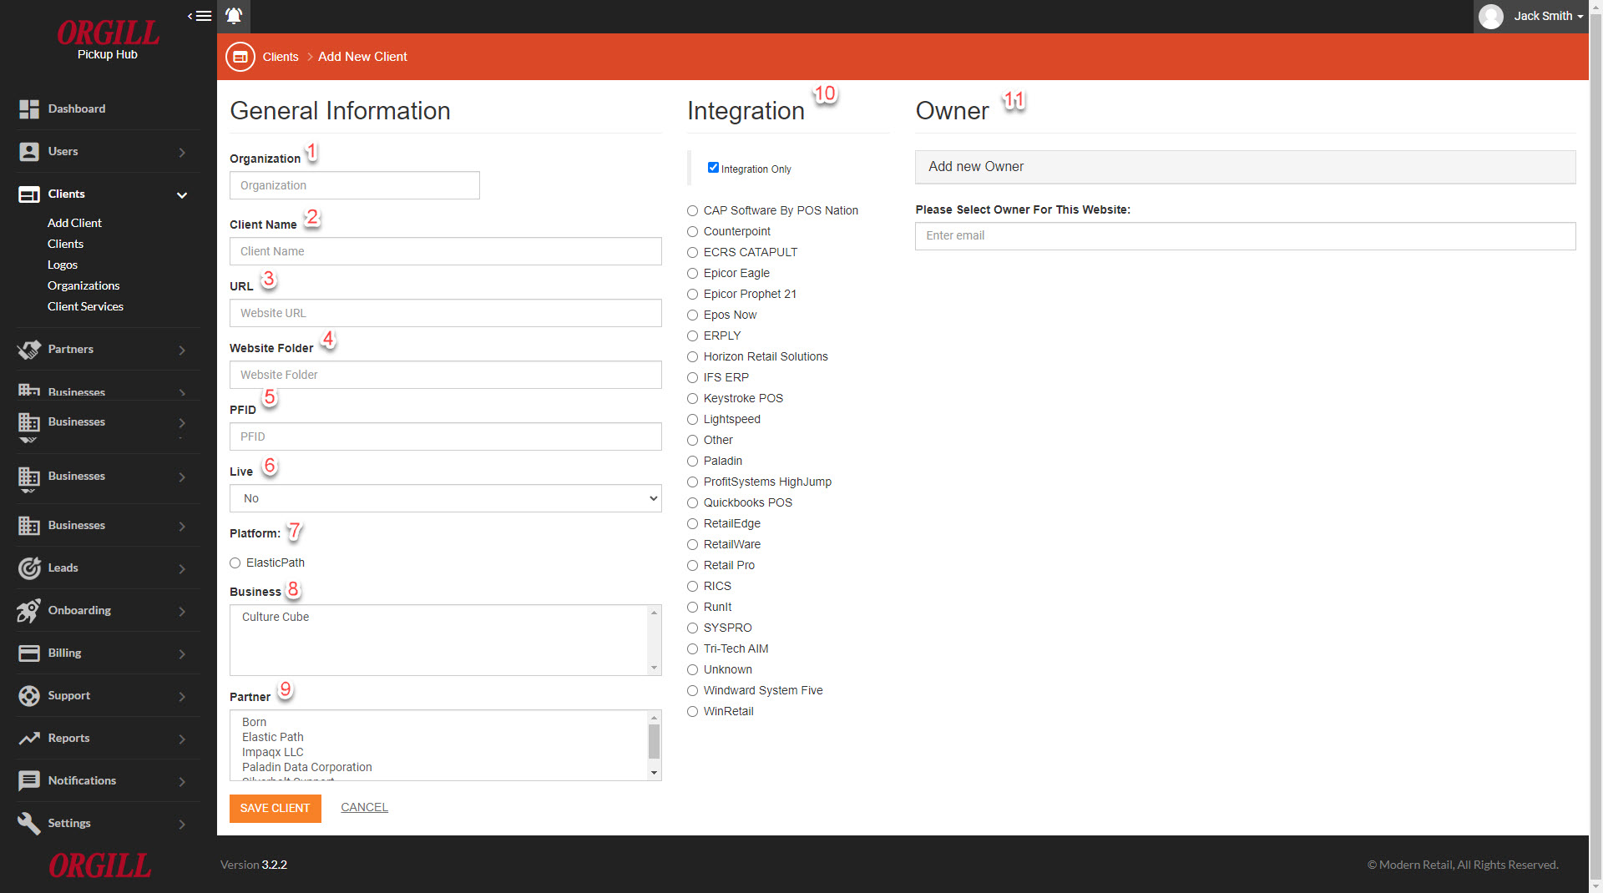
Task: Click the Notifications message icon in the sidebar
Action: pos(29,780)
